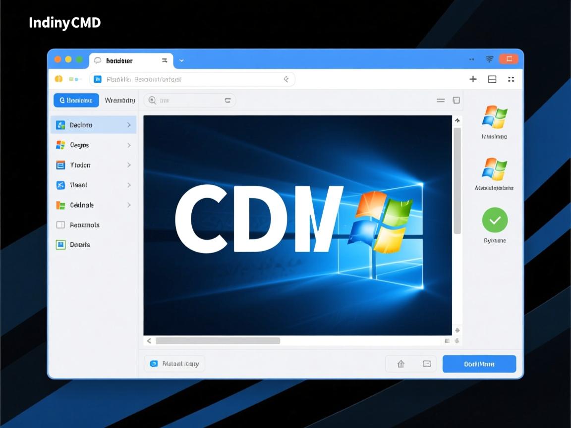Expand the Cekinals sidebar item chevron
Viewport: 571px width, 428px height.
(129, 205)
